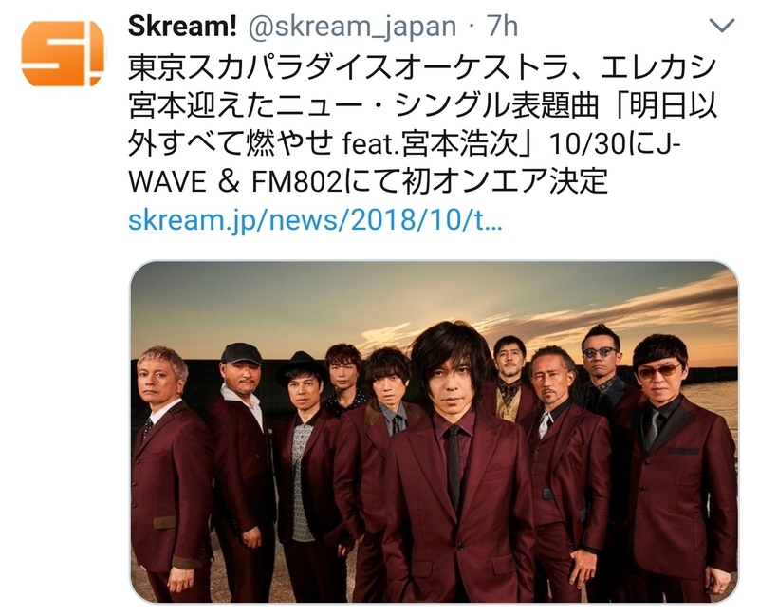Tap the tweet line starting 東京スカパラダイスオーケストラ
This screenshot has width=759, height=616.
(422, 67)
